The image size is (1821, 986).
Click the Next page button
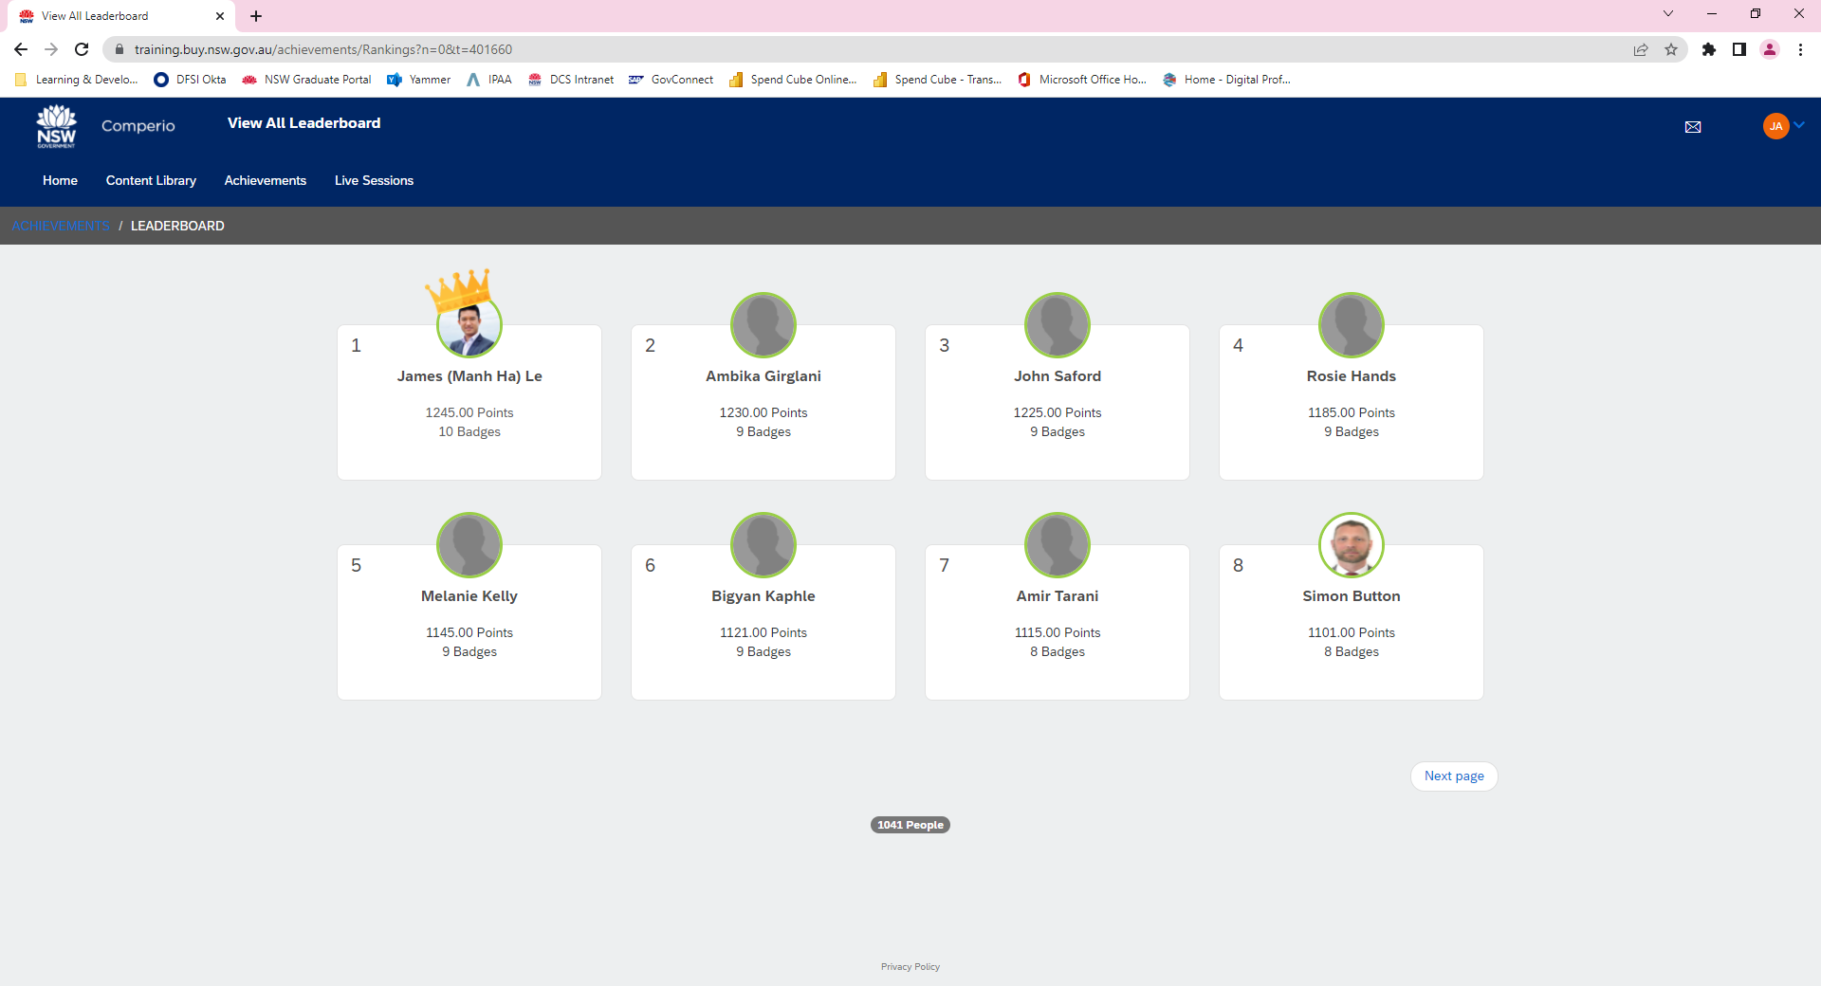(1453, 776)
